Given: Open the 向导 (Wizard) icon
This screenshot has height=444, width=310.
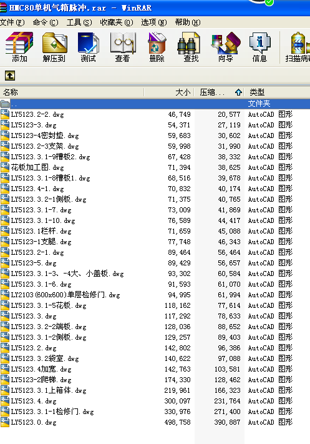Looking at the screenshot, I should (x=225, y=47).
